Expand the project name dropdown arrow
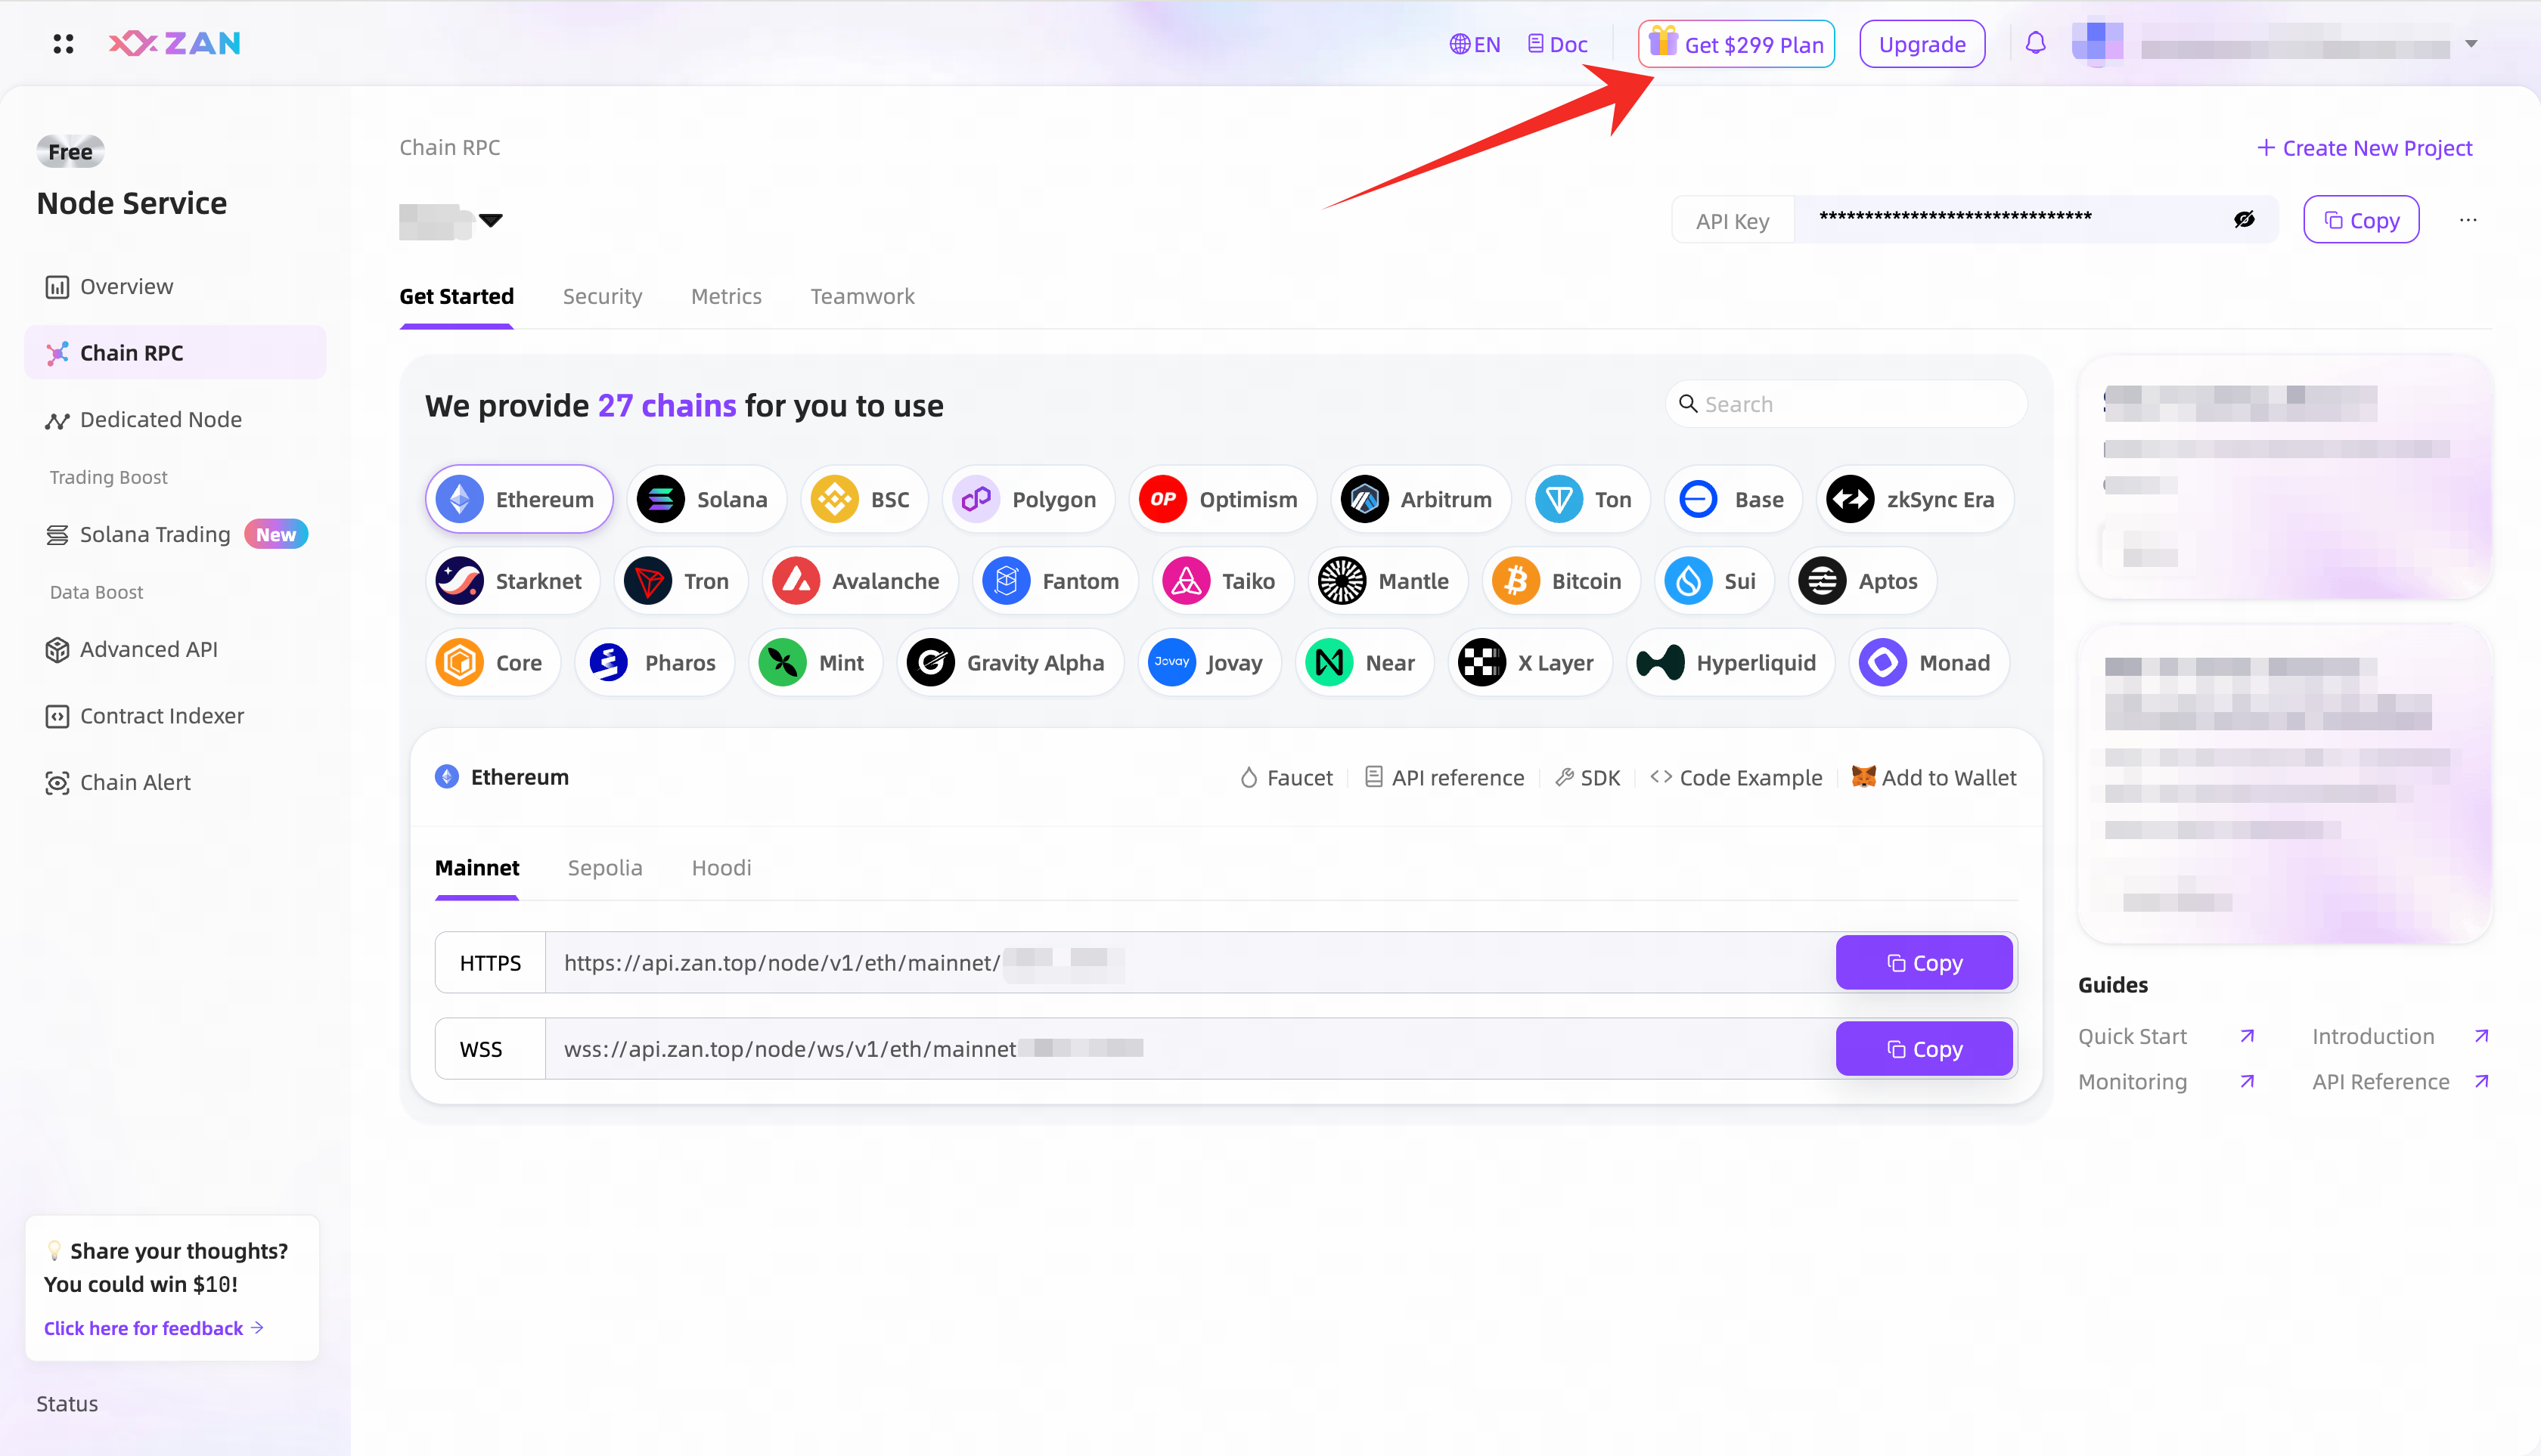 [490, 220]
